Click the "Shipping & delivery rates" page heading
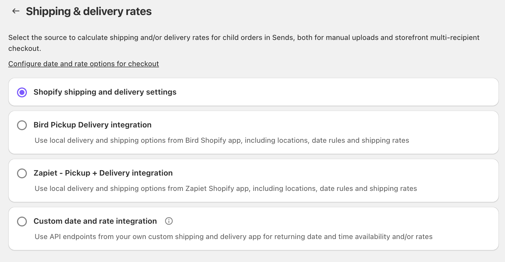505x262 pixels. pyautogui.click(x=89, y=11)
